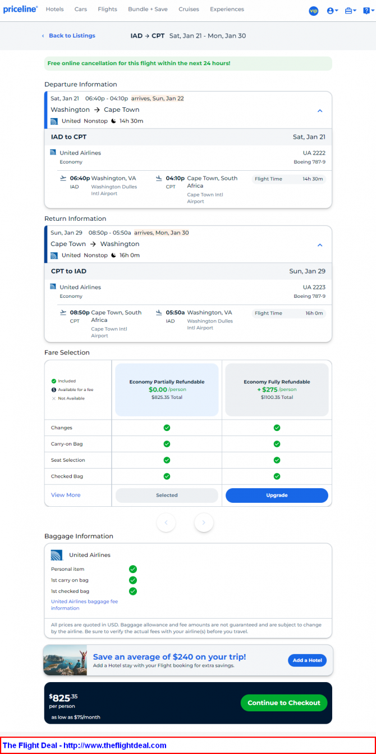
Task: Click the Selected fare button
Action: click(167, 495)
